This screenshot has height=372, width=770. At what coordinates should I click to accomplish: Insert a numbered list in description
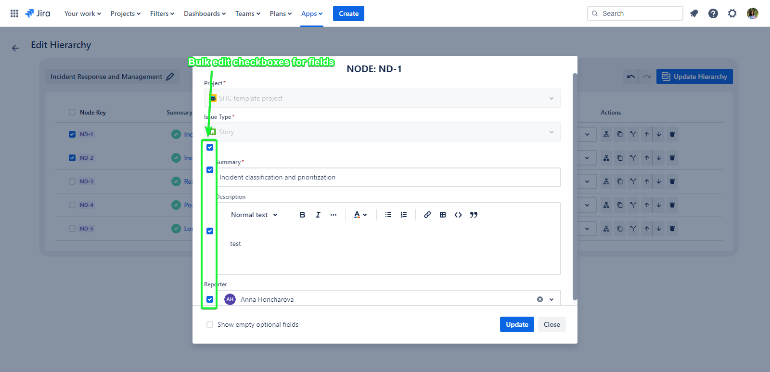click(x=403, y=215)
